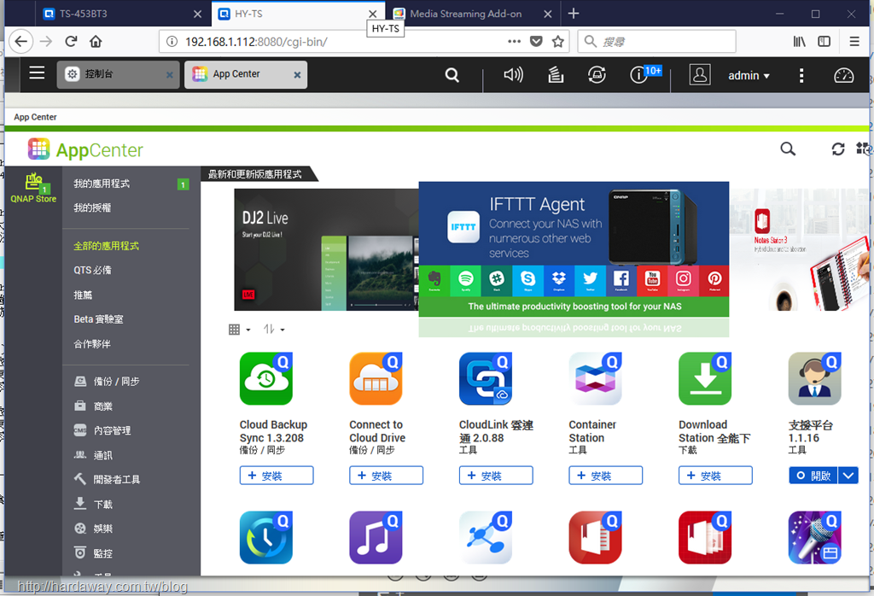Install CloudLink 2.0.88
The width and height of the screenshot is (874, 596).
pos(496,476)
